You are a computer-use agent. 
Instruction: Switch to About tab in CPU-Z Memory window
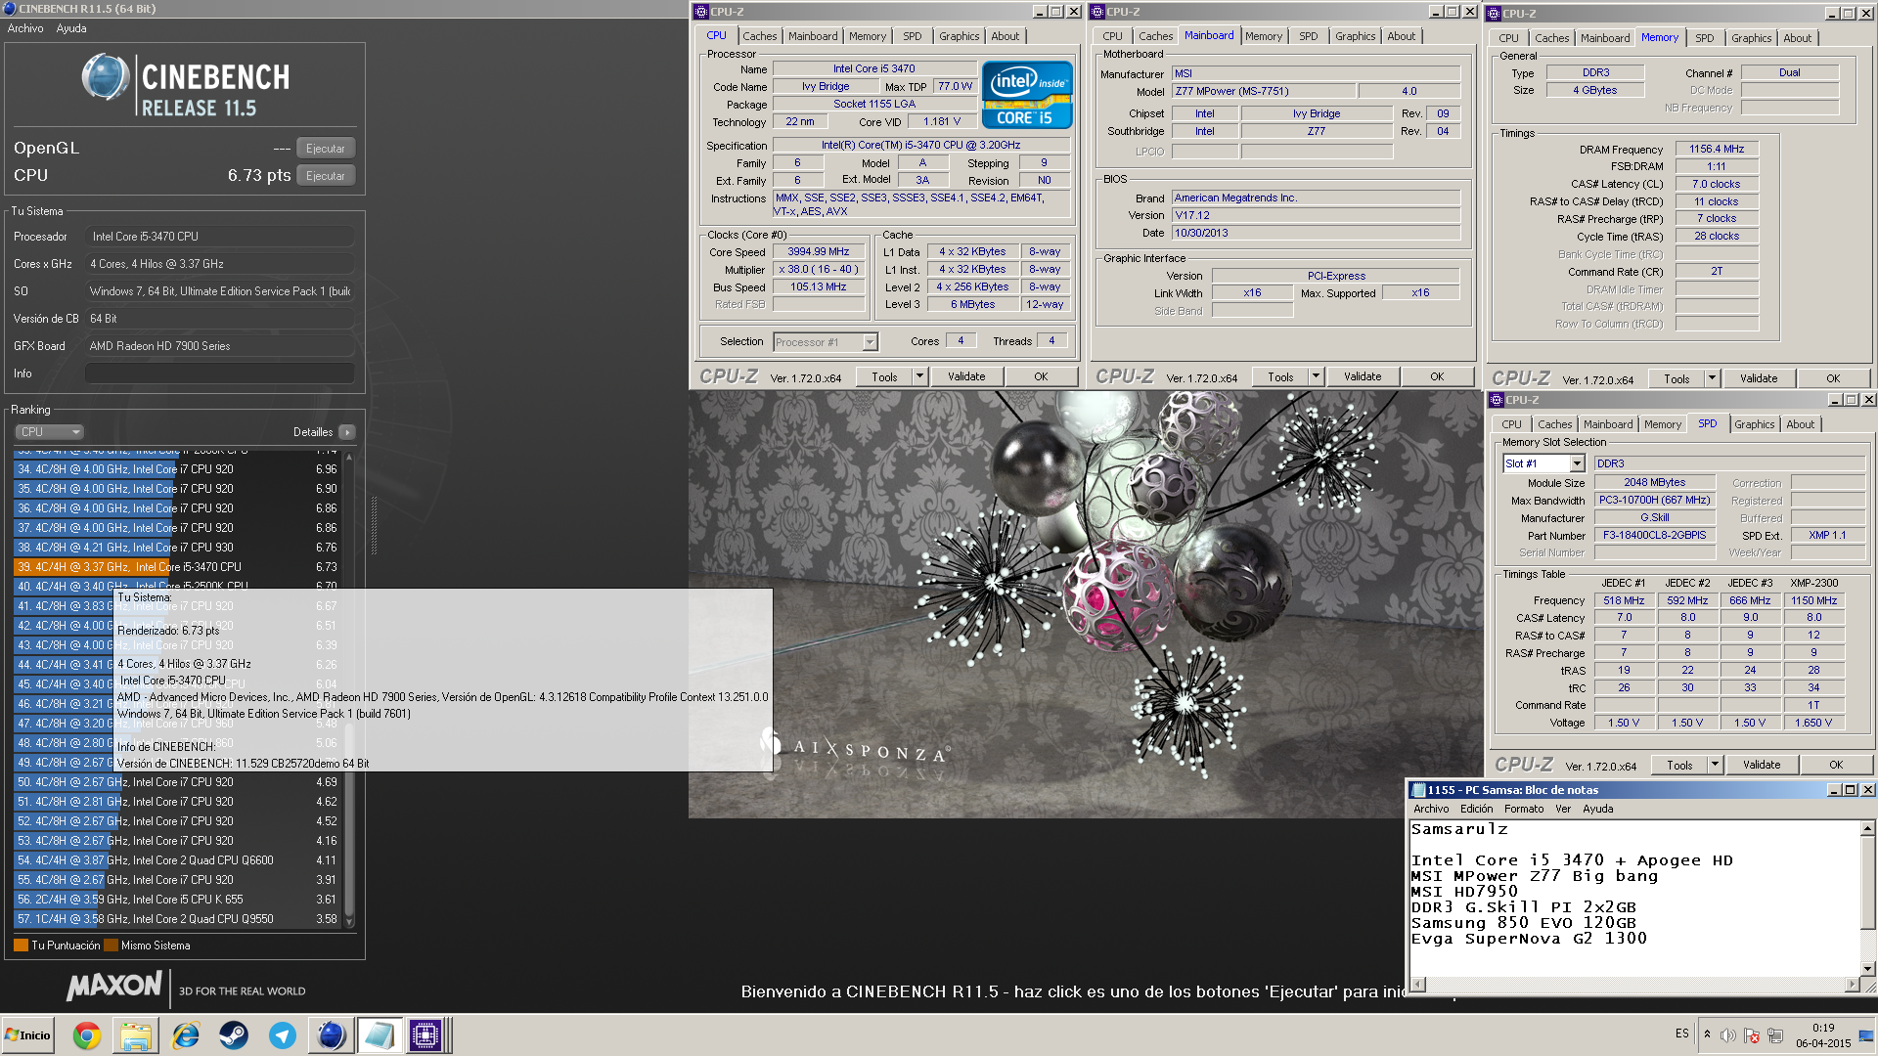coord(1797,38)
